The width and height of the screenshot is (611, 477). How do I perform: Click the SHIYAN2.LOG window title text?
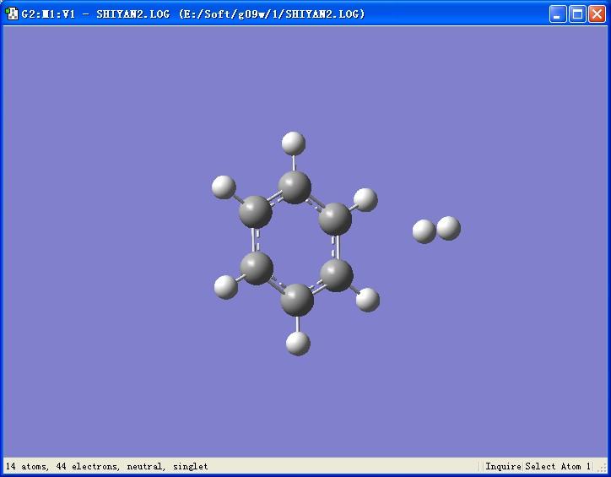(x=193, y=14)
